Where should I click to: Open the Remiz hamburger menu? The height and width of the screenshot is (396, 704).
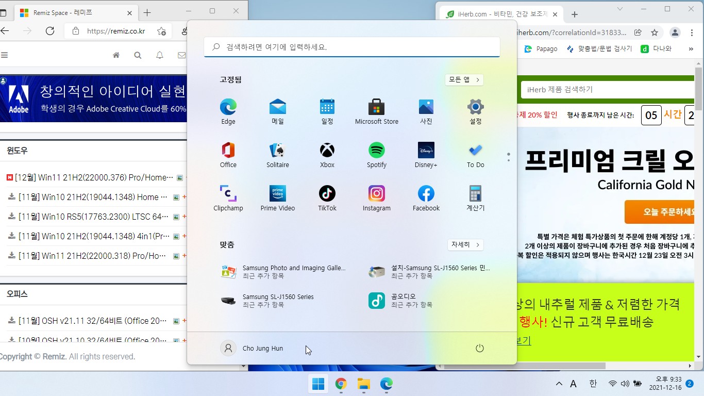coord(5,55)
